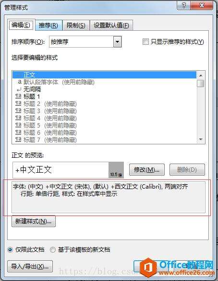Open the 排序顺序 dropdown arrow

click(117, 42)
